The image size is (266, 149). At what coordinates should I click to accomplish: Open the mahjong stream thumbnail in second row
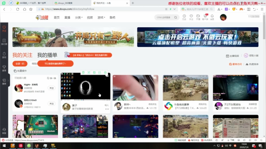pos(35,126)
